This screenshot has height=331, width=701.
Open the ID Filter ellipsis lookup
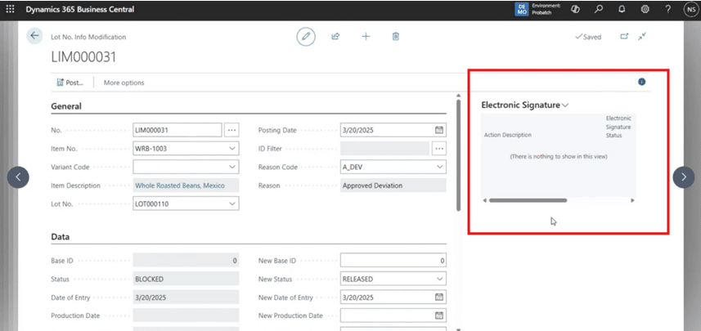[439, 148]
